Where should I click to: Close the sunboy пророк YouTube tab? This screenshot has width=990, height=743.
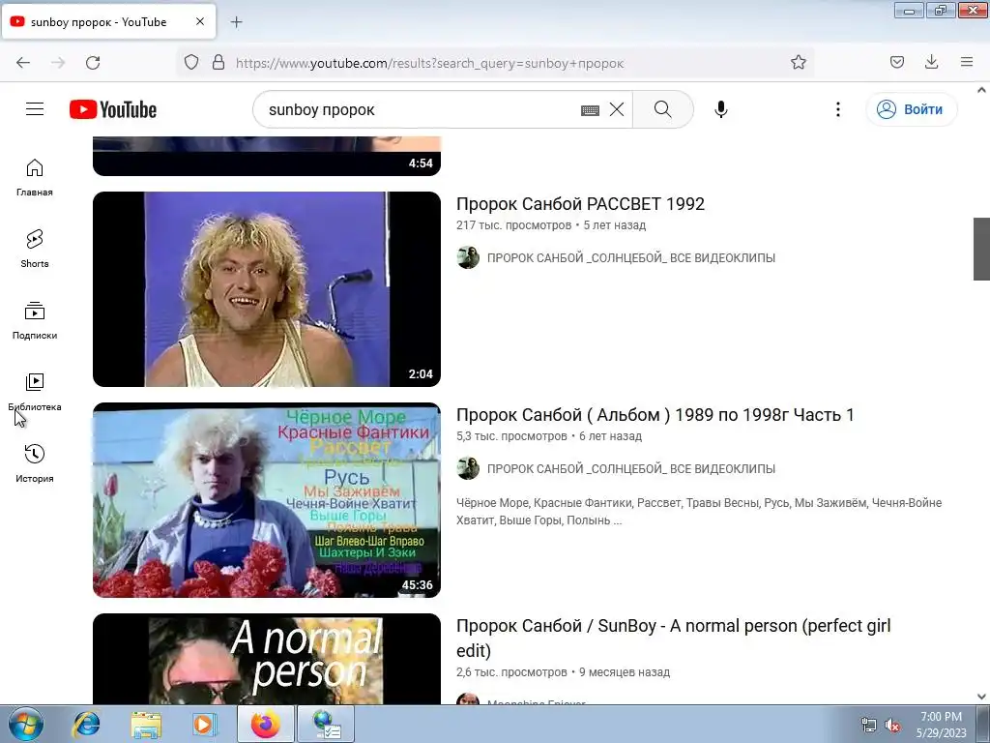pyautogui.click(x=200, y=21)
